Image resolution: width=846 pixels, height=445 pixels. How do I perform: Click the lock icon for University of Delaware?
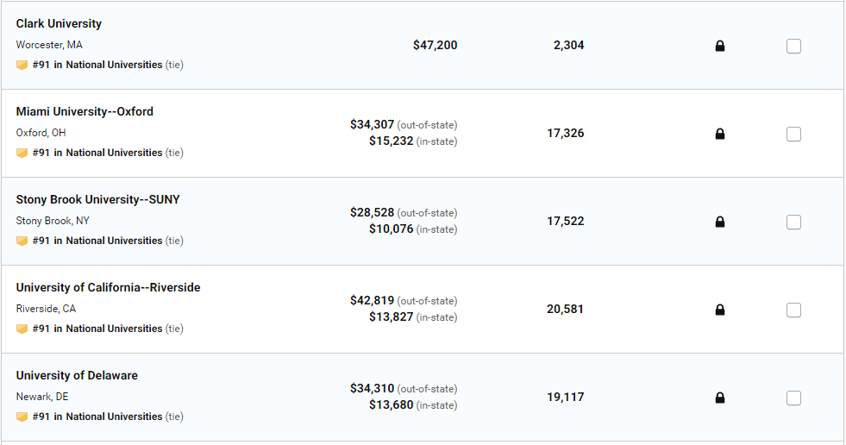[x=720, y=398]
